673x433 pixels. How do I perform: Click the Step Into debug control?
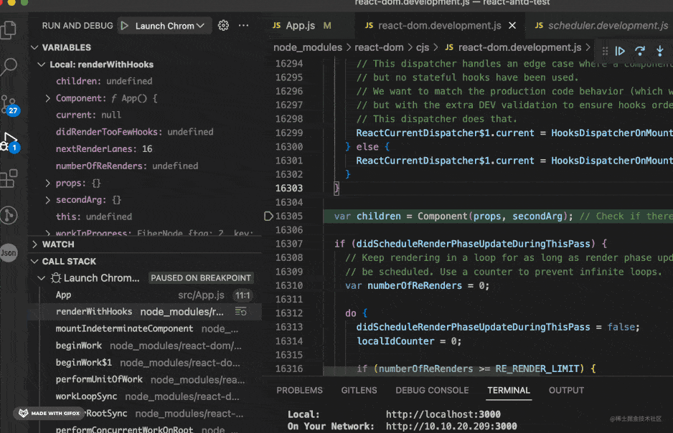click(x=661, y=50)
